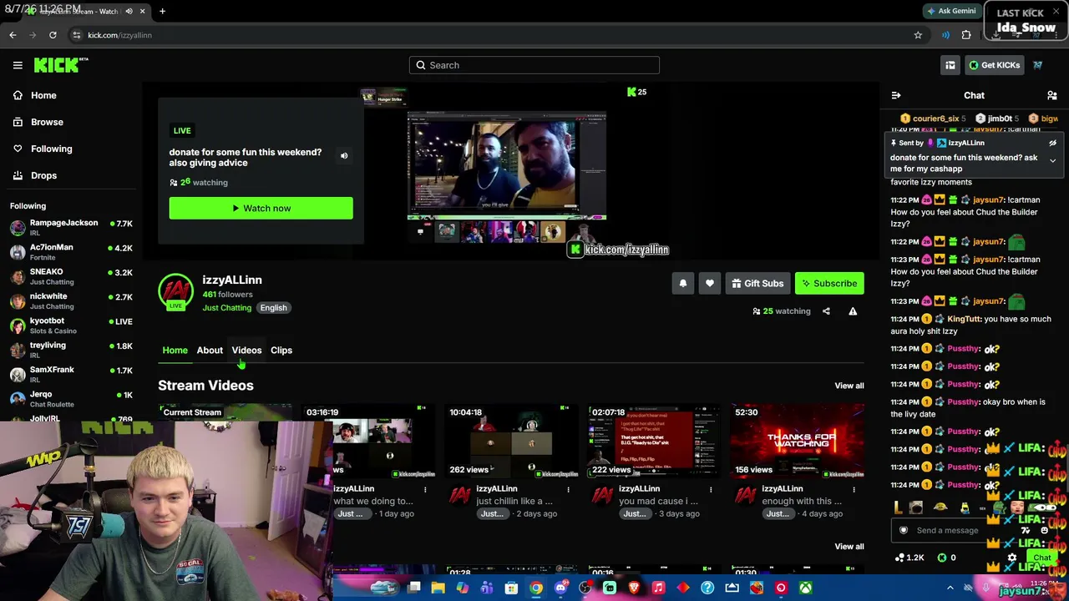Switch to the Videos tab
The width and height of the screenshot is (1069, 601).
click(x=246, y=351)
